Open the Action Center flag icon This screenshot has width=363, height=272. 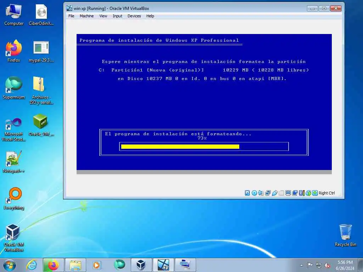(x=310, y=265)
